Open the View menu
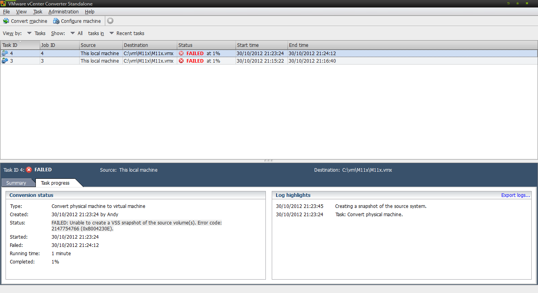This screenshot has height=293, width=538. point(21,12)
